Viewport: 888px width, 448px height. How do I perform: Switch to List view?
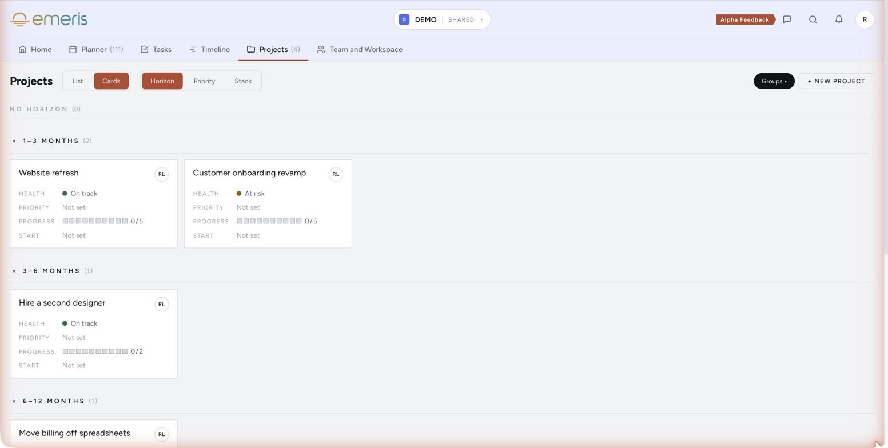click(78, 81)
